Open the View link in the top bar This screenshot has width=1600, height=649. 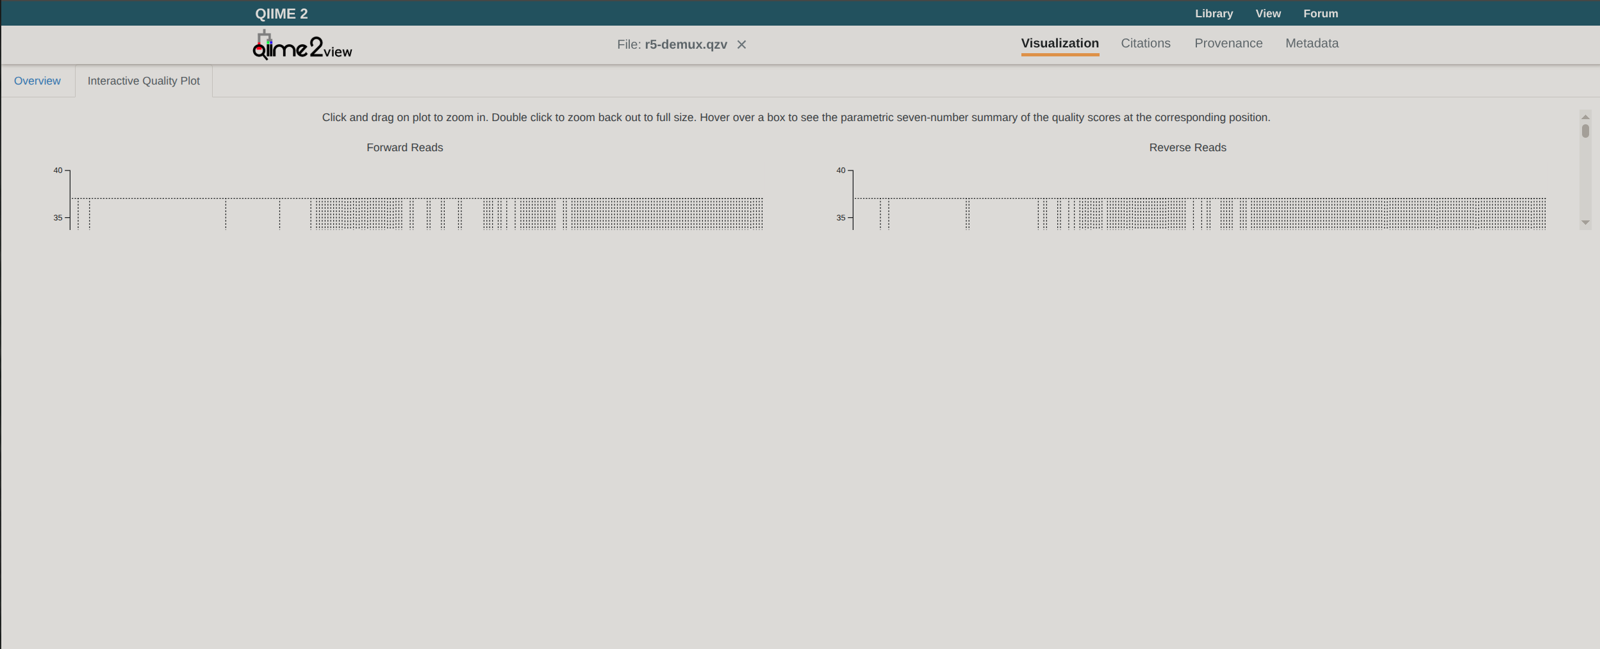(1267, 13)
